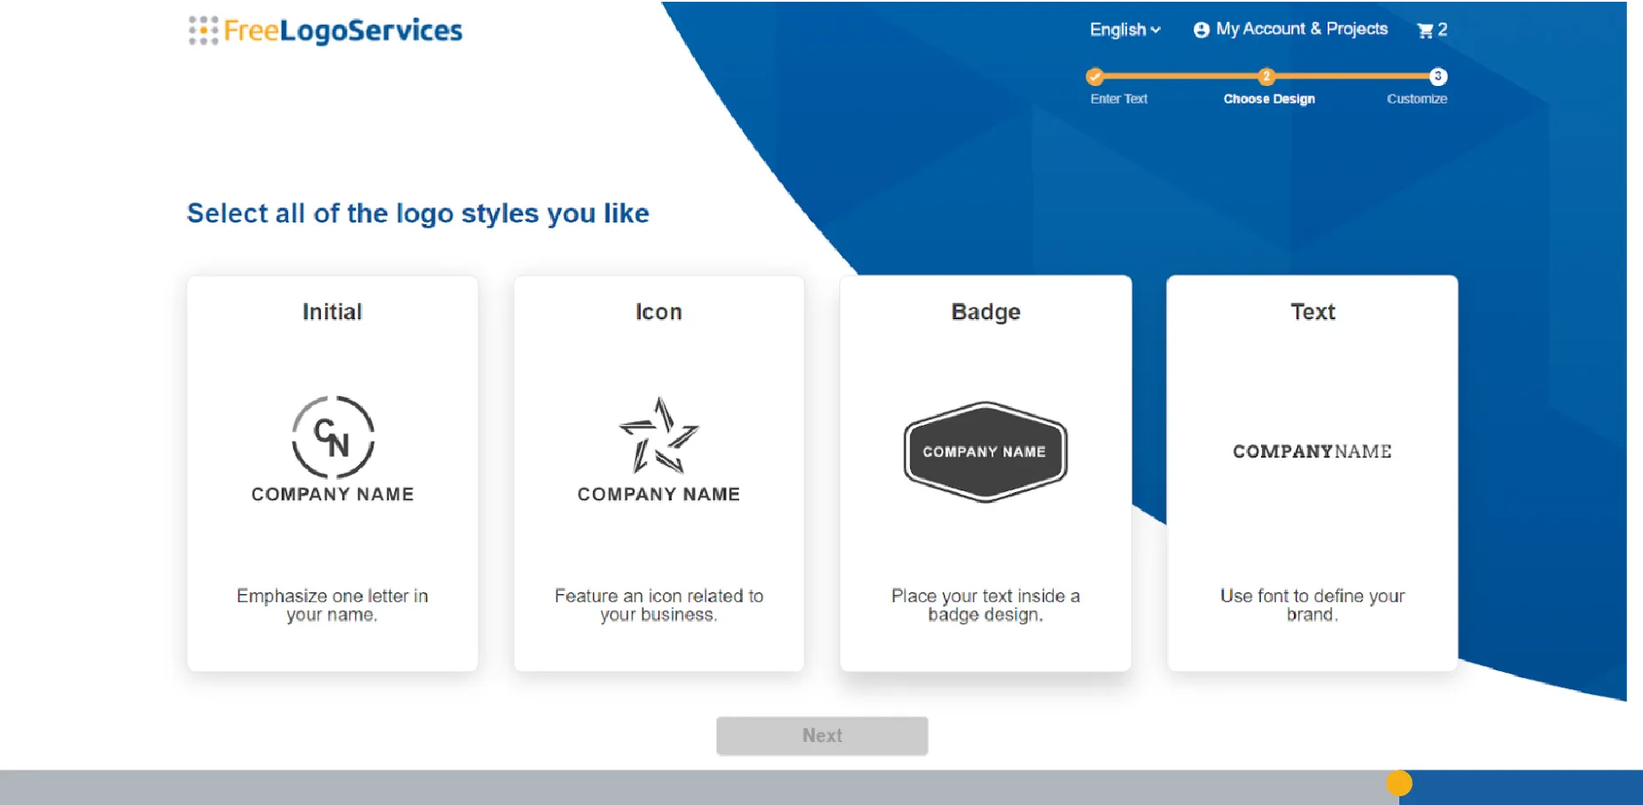Click the hexagonal badge logo sample

[985, 451]
